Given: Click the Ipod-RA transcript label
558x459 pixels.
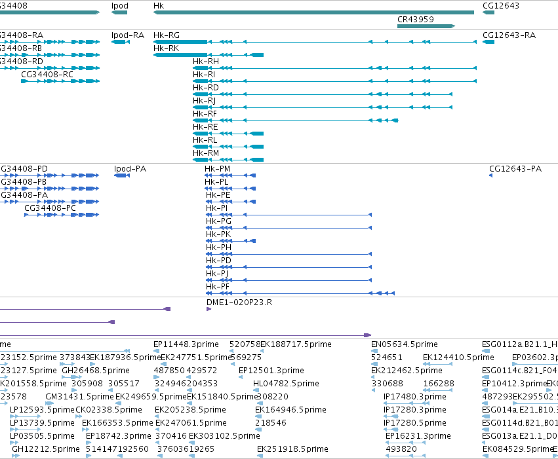Looking at the screenshot, I should [x=128, y=35].
